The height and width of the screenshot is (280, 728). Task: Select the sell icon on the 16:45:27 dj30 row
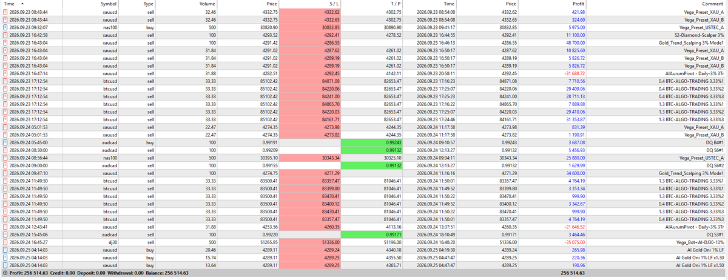[x=5, y=242]
